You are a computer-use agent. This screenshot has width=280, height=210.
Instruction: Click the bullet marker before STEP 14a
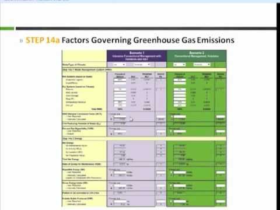pos(22,41)
